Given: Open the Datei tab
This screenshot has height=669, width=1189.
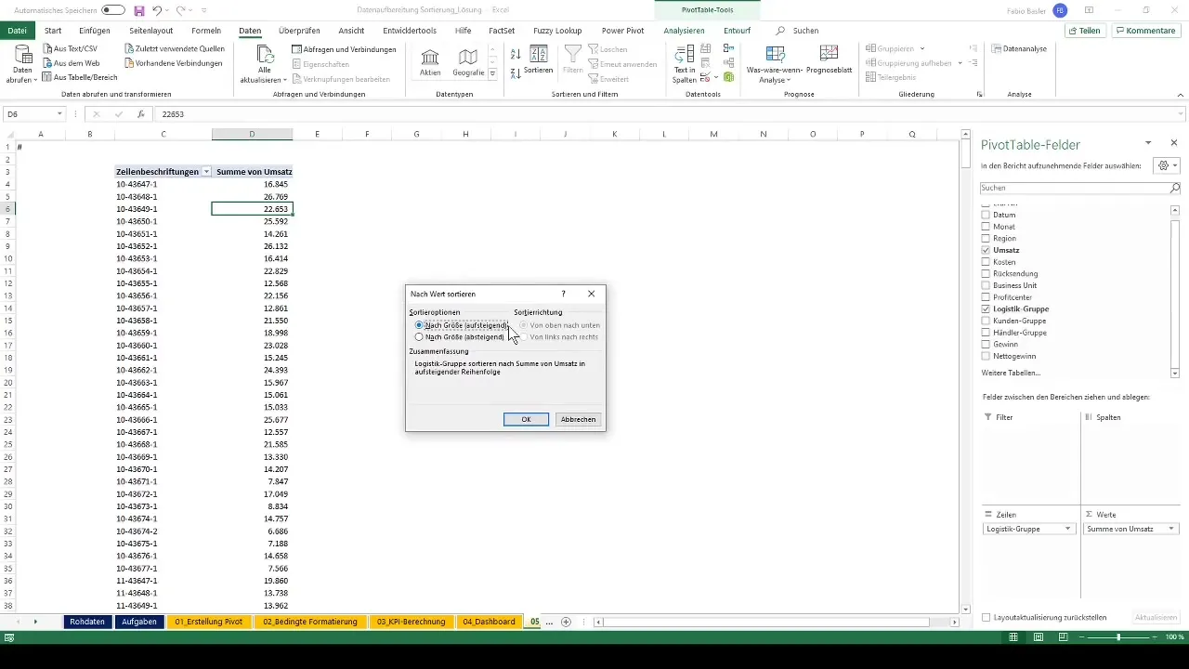Looking at the screenshot, I should click(17, 31).
